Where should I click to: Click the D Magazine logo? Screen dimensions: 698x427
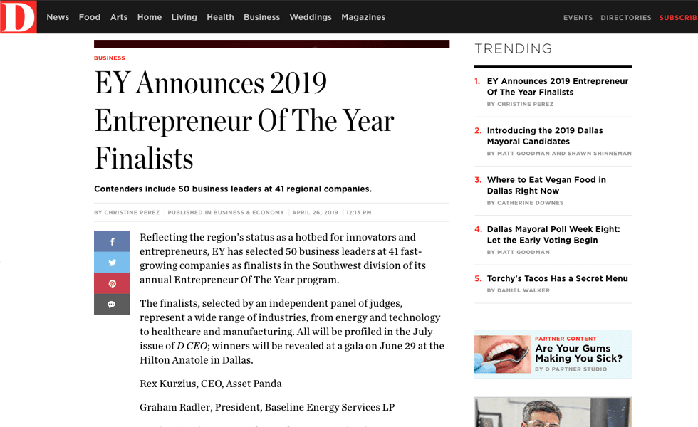point(18,17)
